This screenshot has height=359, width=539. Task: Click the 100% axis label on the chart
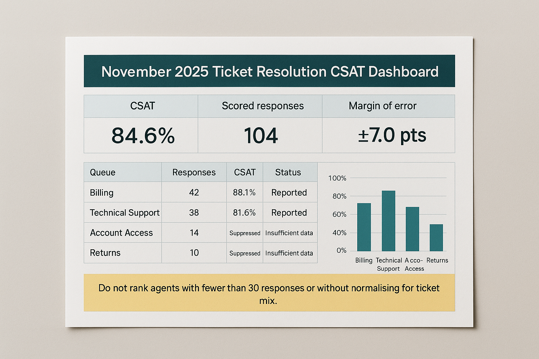(x=337, y=178)
